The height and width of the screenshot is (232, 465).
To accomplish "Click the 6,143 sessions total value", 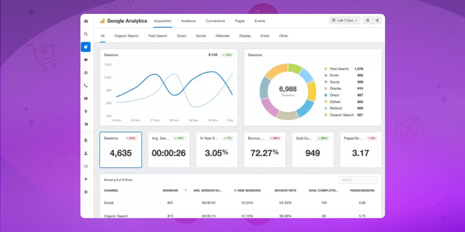I will [x=213, y=55].
